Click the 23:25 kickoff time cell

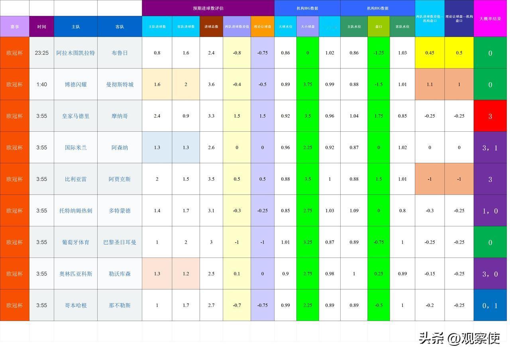click(41, 53)
